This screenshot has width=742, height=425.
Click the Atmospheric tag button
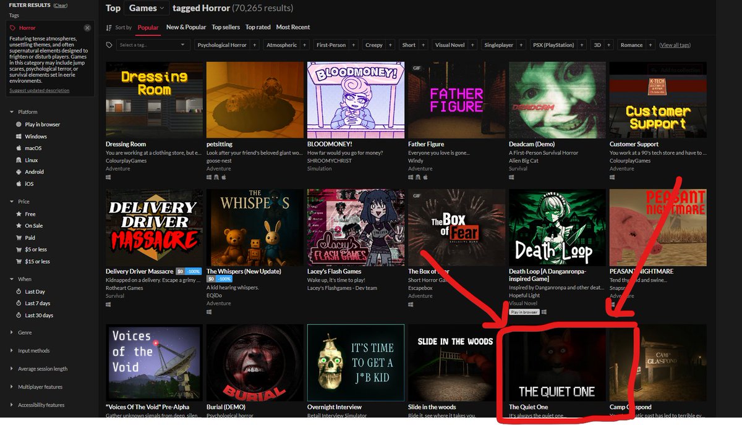281,45
